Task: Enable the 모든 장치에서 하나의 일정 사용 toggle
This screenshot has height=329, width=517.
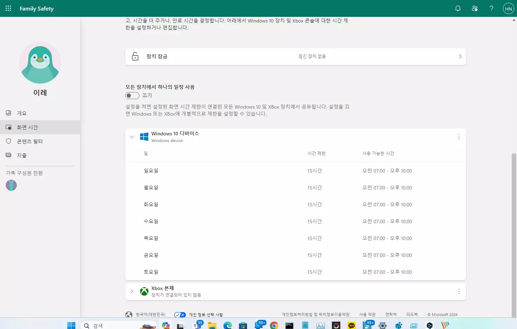Action: tap(132, 95)
